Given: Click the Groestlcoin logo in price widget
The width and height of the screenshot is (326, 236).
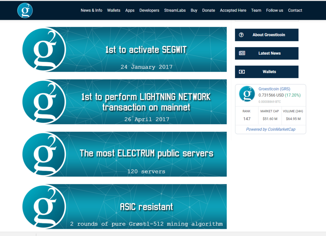Looking at the screenshot, I should coord(247,94).
